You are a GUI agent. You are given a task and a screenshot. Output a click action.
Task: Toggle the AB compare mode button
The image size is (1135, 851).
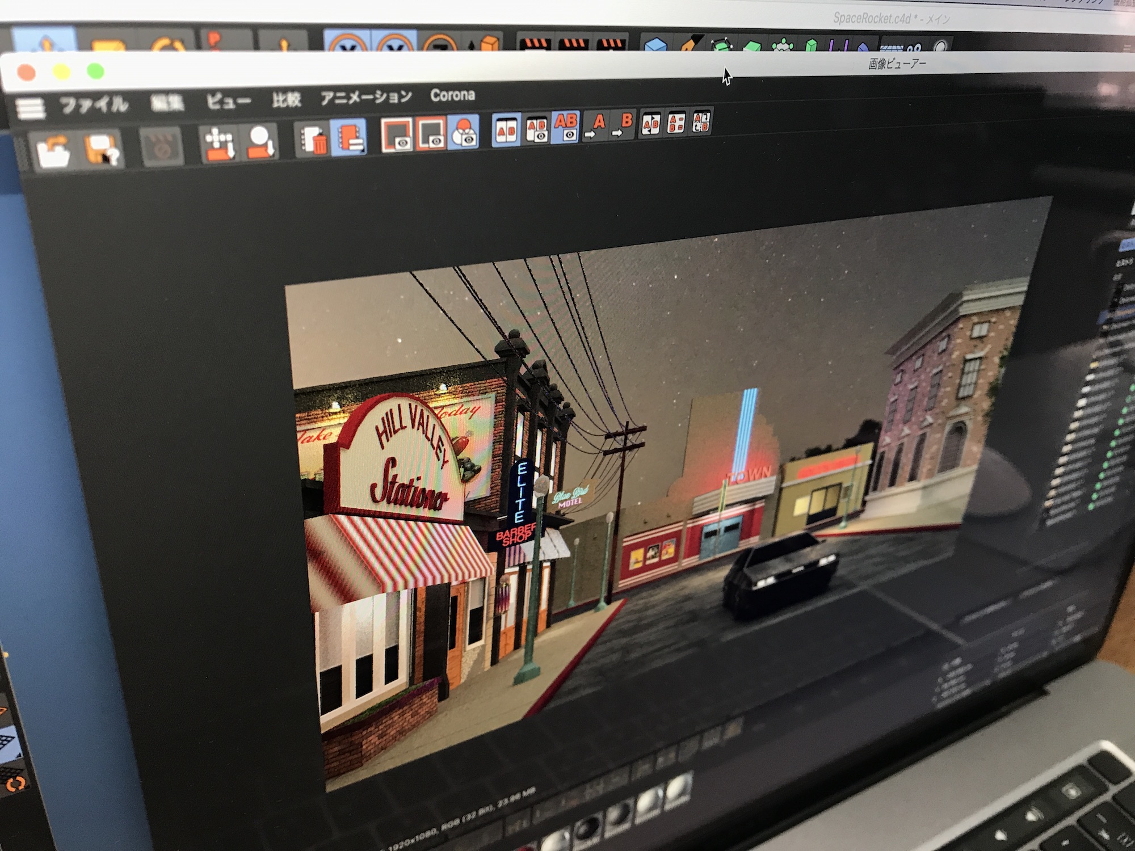(x=506, y=130)
